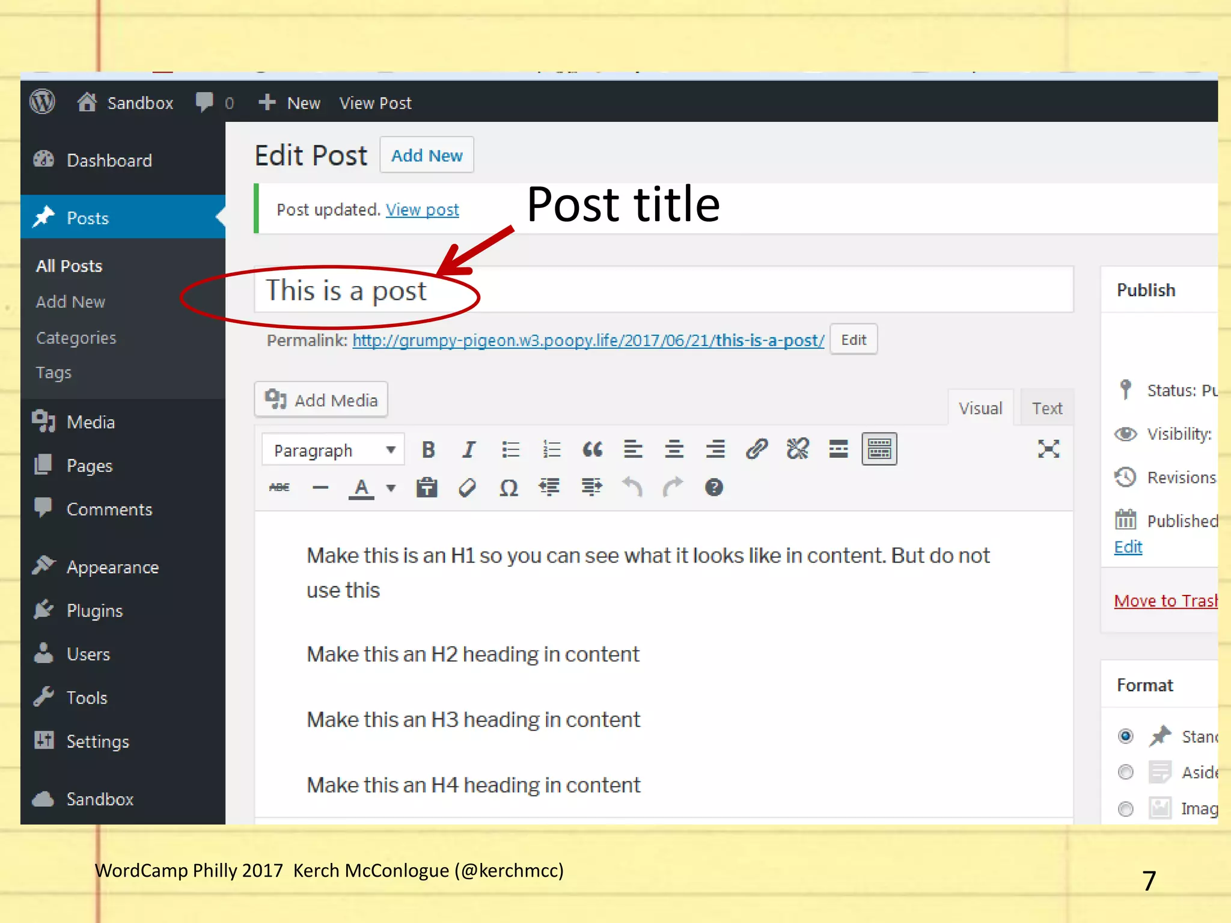This screenshot has width=1231, height=923.
Task: Click the Bold formatting icon
Action: tap(428, 449)
